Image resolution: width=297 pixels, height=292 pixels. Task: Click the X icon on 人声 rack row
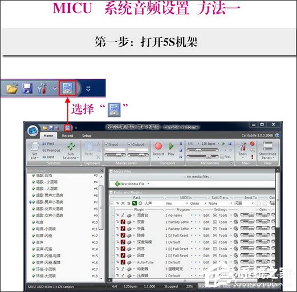point(123,203)
